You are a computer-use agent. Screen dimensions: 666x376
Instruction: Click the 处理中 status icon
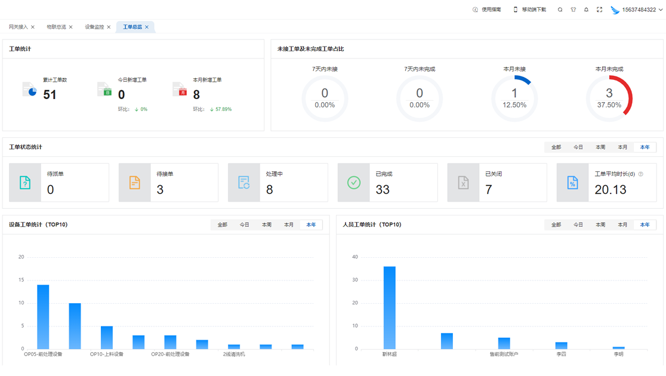tap(244, 183)
